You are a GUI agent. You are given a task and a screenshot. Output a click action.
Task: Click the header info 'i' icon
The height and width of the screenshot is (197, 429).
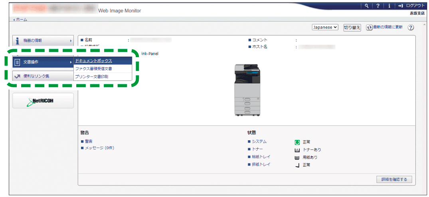389,6
